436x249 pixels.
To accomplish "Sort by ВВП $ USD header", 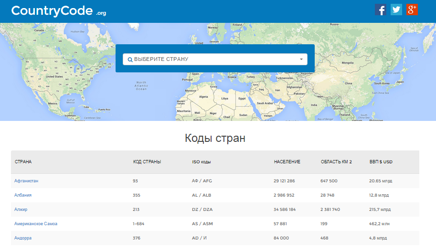I will coord(381,162).
